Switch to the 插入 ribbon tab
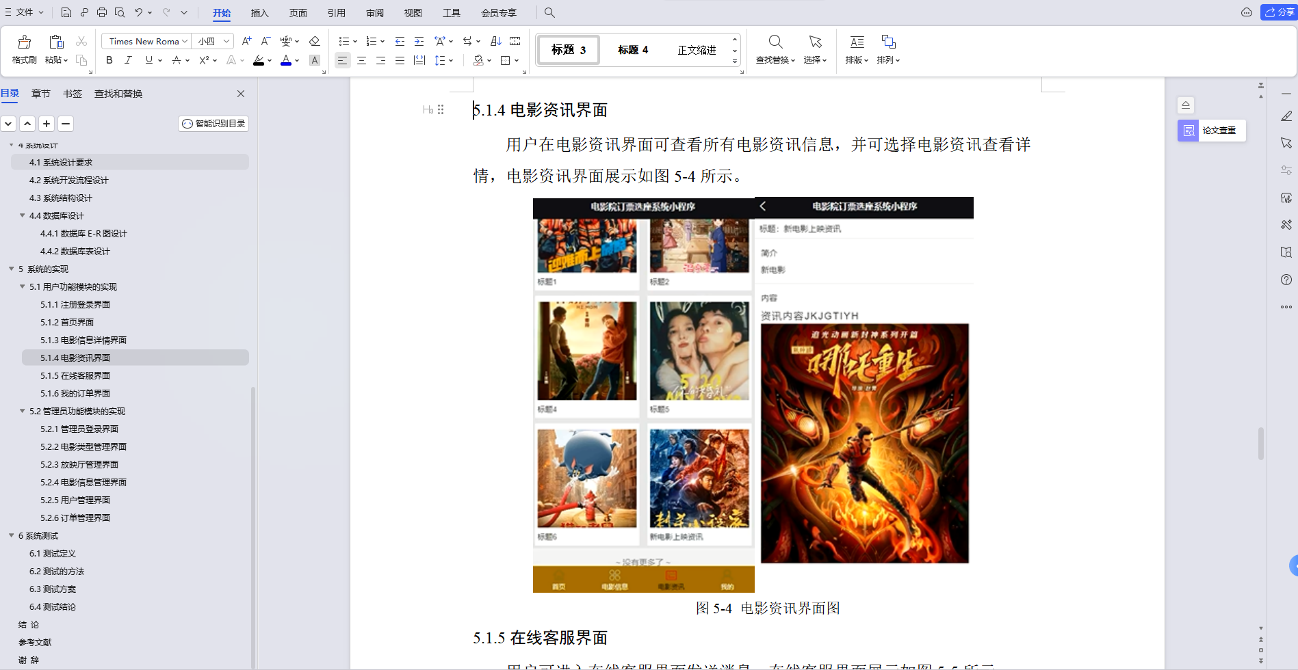Viewport: 1298px width, 670px height. click(x=260, y=13)
